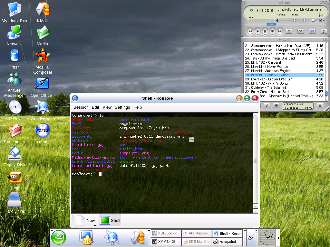Click the network plug tray icon
Viewport: 330px width, 247px height.
[250, 237]
